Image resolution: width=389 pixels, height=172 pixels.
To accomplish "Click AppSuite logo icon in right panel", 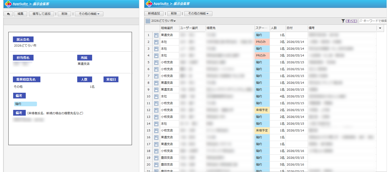I will coord(149,4).
